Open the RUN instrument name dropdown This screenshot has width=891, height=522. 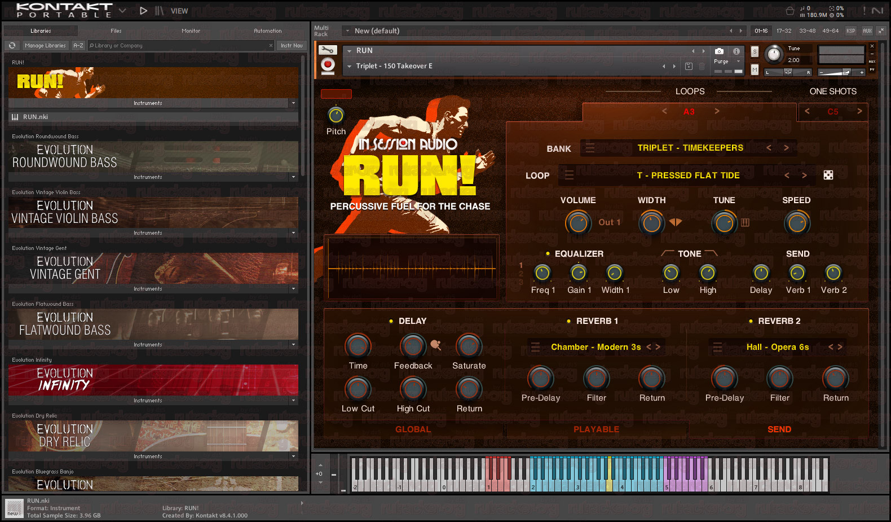click(350, 51)
